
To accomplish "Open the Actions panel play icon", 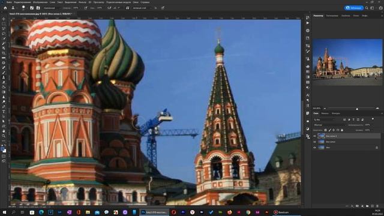I will (308, 23).
